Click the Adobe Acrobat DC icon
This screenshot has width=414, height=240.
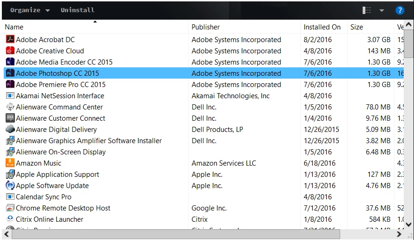tap(10, 39)
